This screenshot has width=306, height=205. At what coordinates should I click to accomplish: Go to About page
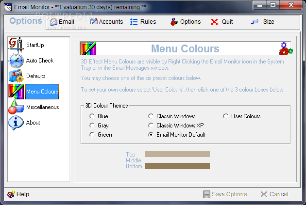point(33,123)
